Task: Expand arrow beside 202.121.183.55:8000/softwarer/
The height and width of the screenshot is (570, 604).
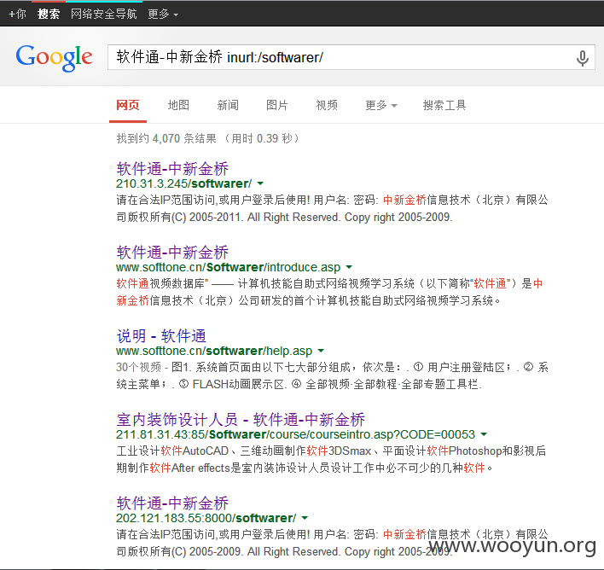Action: [305, 518]
